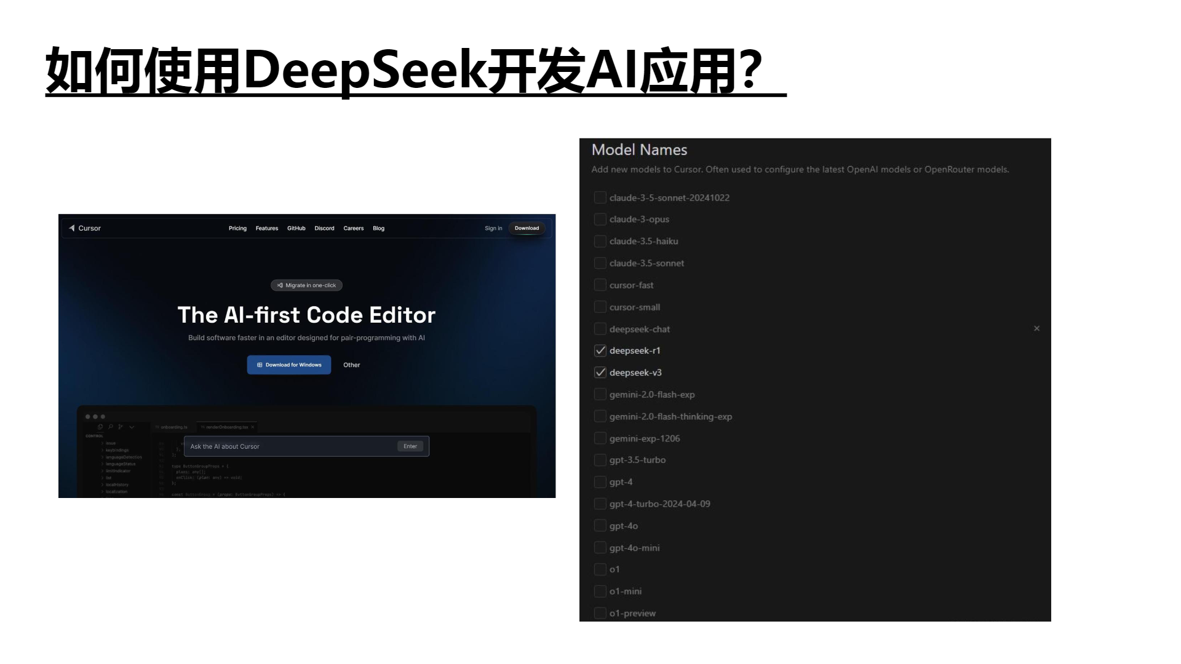Click The AI-first Code Editor headline
The width and height of the screenshot is (1181, 664).
pos(306,315)
